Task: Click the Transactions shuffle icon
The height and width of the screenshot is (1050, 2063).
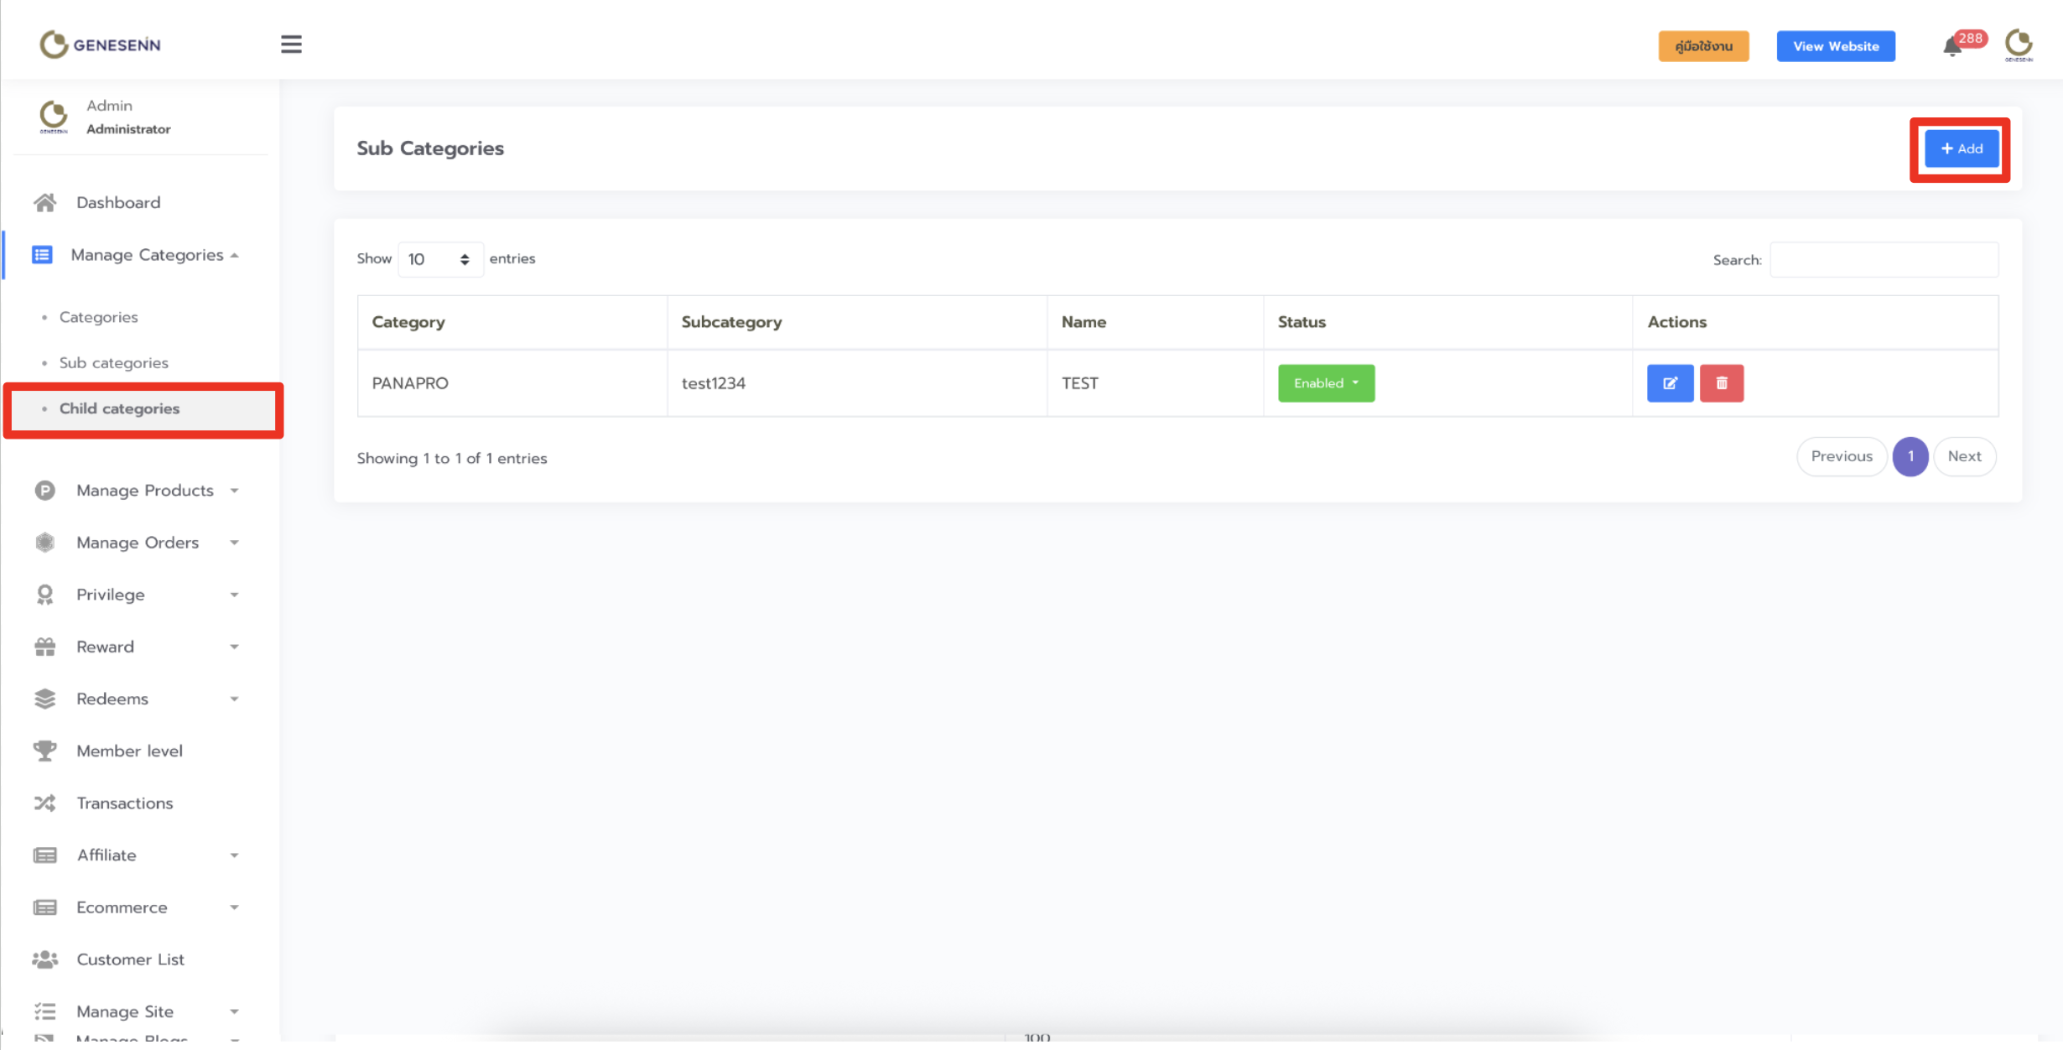Action: tap(45, 803)
